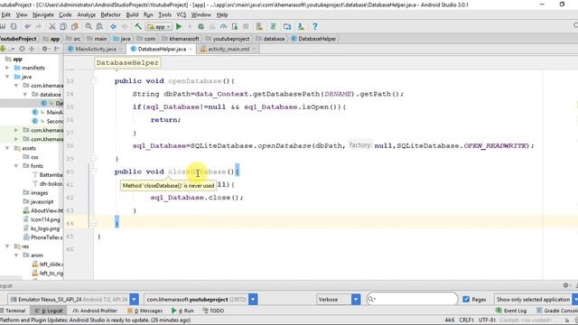Viewport: 578px width, 325px height.
Task: Open the Android Profiler tool window
Action: 95,311
